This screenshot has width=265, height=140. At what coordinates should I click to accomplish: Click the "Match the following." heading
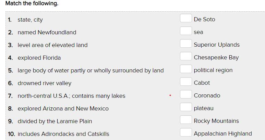coord(32,3)
